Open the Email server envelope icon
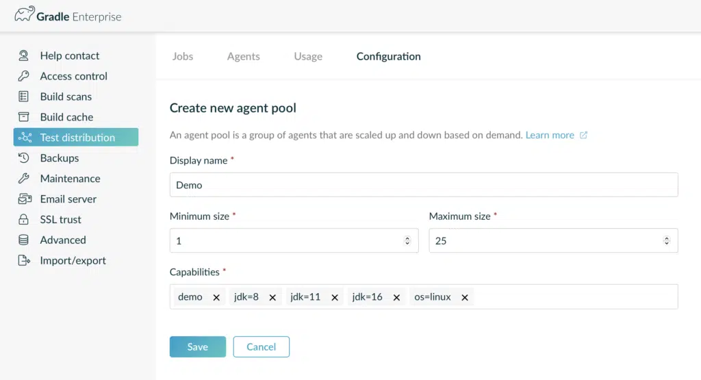Screen dimensions: 701x380 24,199
